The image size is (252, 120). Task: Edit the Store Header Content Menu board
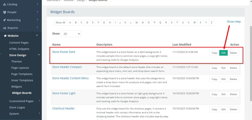point(224,79)
